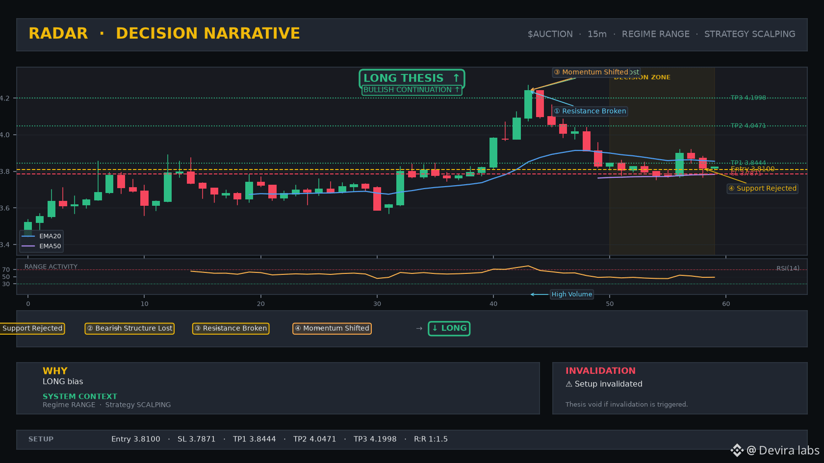Open the step 3 Resistance Broken chip below chart
824x463 pixels.
(231, 328)
